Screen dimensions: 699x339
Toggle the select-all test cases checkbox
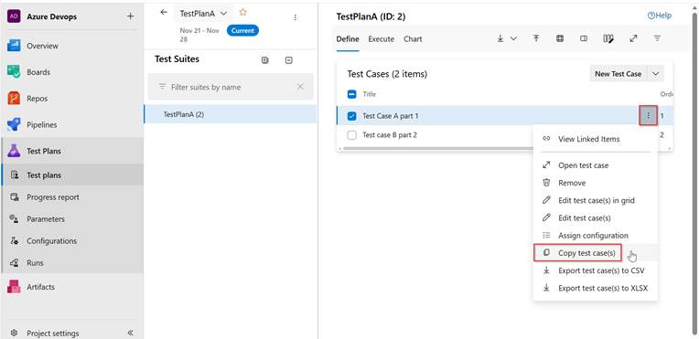click(351, 94)
